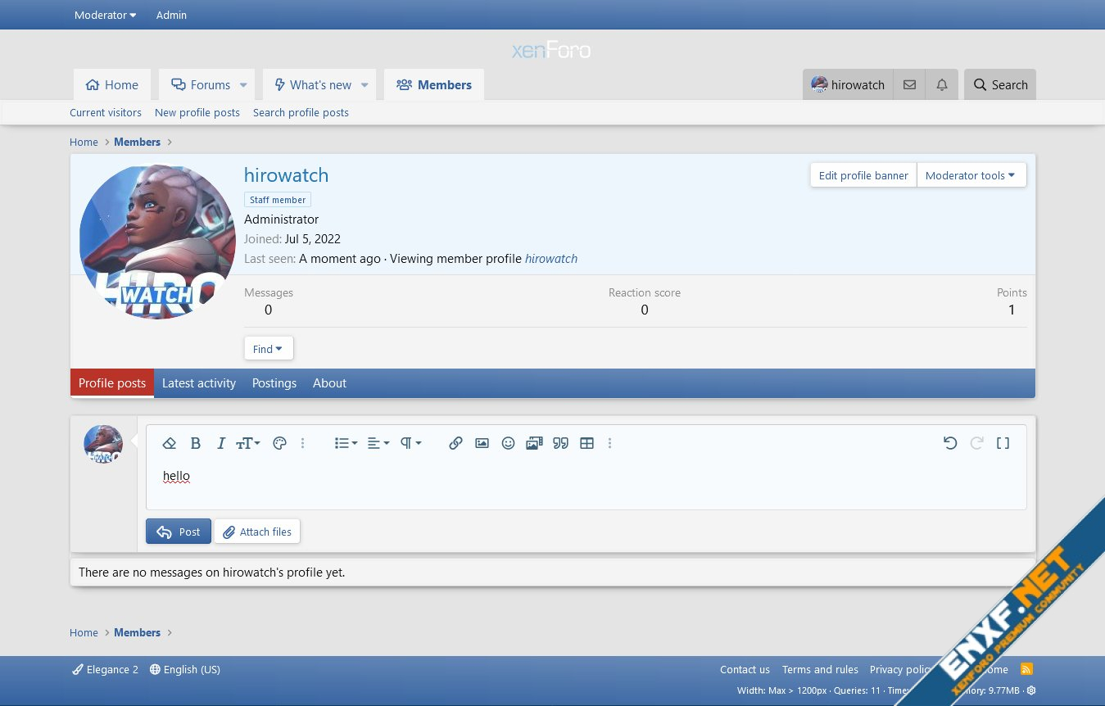The height and width of the screenshot is (706, 1105).
Task: Open the font size dropdown
Action: pyautogui.click(x=247, y=443)
